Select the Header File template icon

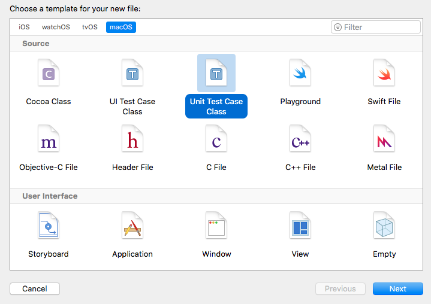[132, 139]
